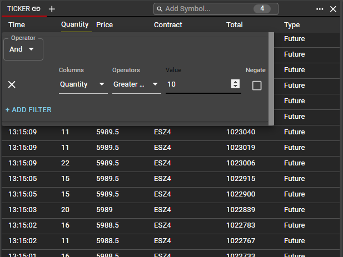Close the ticker panel with the X
Image resolution: width=343 pixels, height=257 pixels.
(x=333, y=9)
